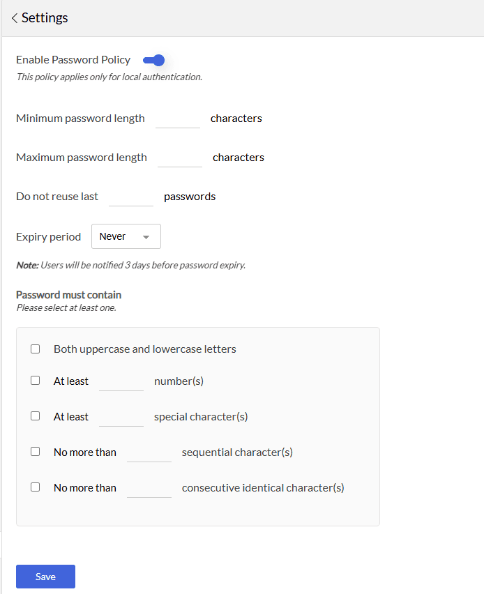
Task: Click the Settings header title
Action: (45, 18)
